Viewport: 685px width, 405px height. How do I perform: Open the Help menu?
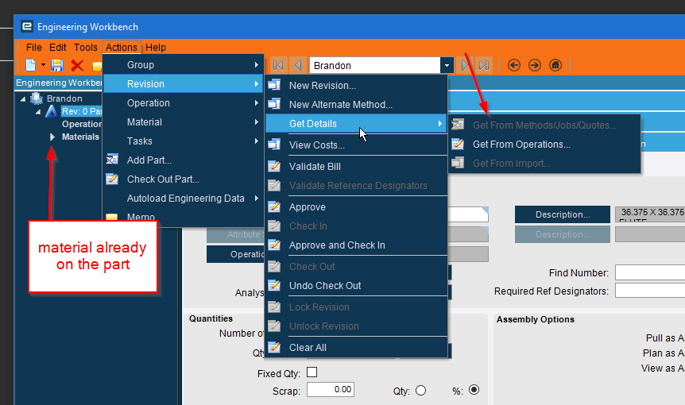click(156, 47)
